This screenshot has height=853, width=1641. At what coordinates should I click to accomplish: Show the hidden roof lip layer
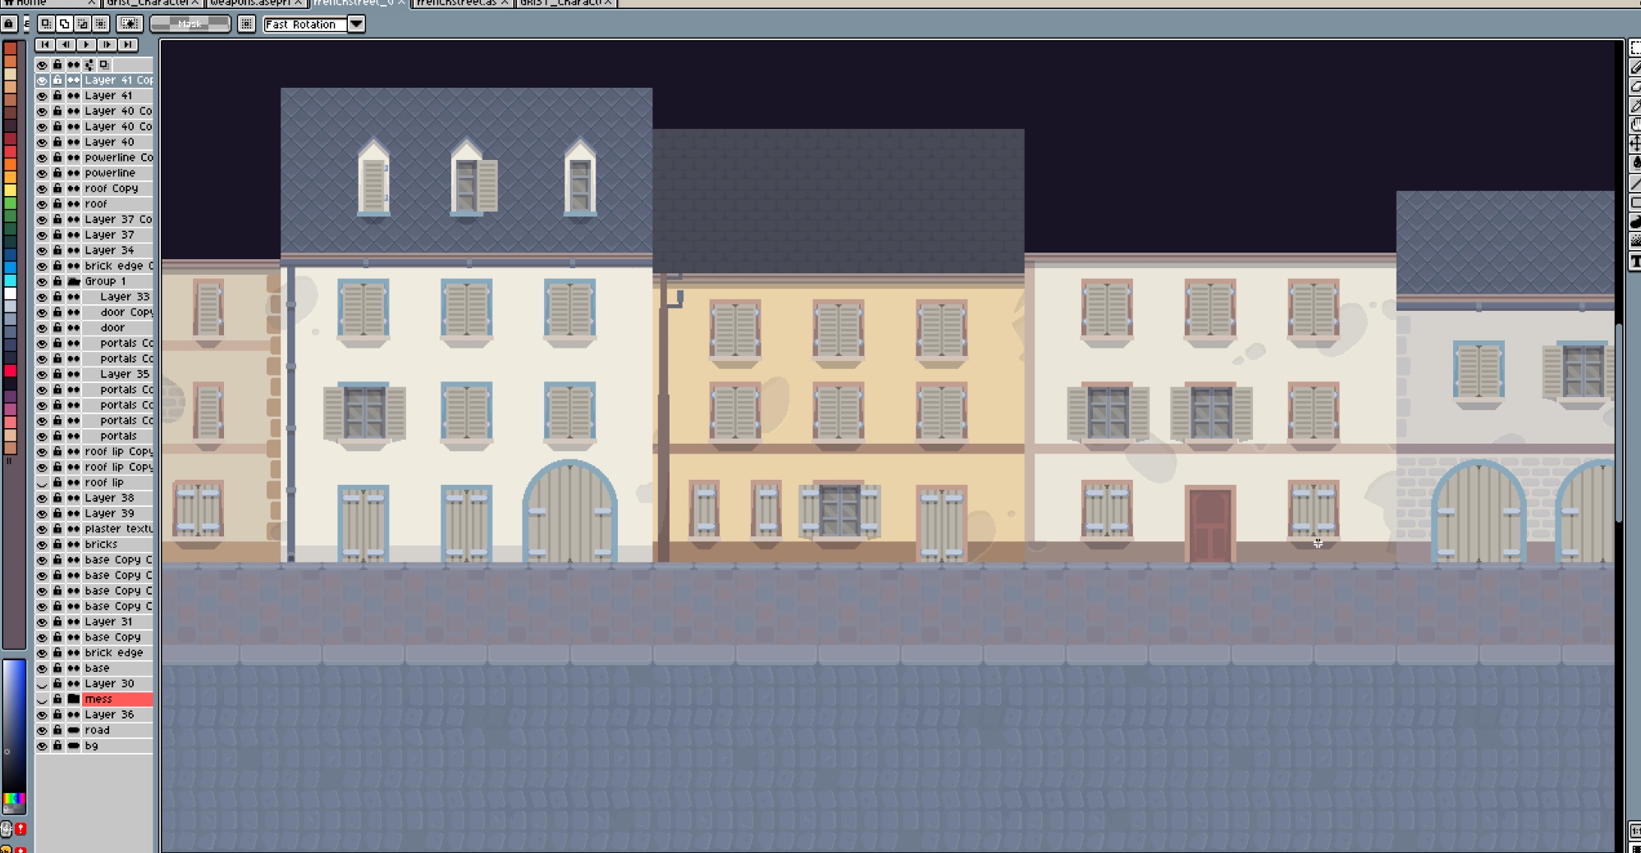tap(42, 483)
